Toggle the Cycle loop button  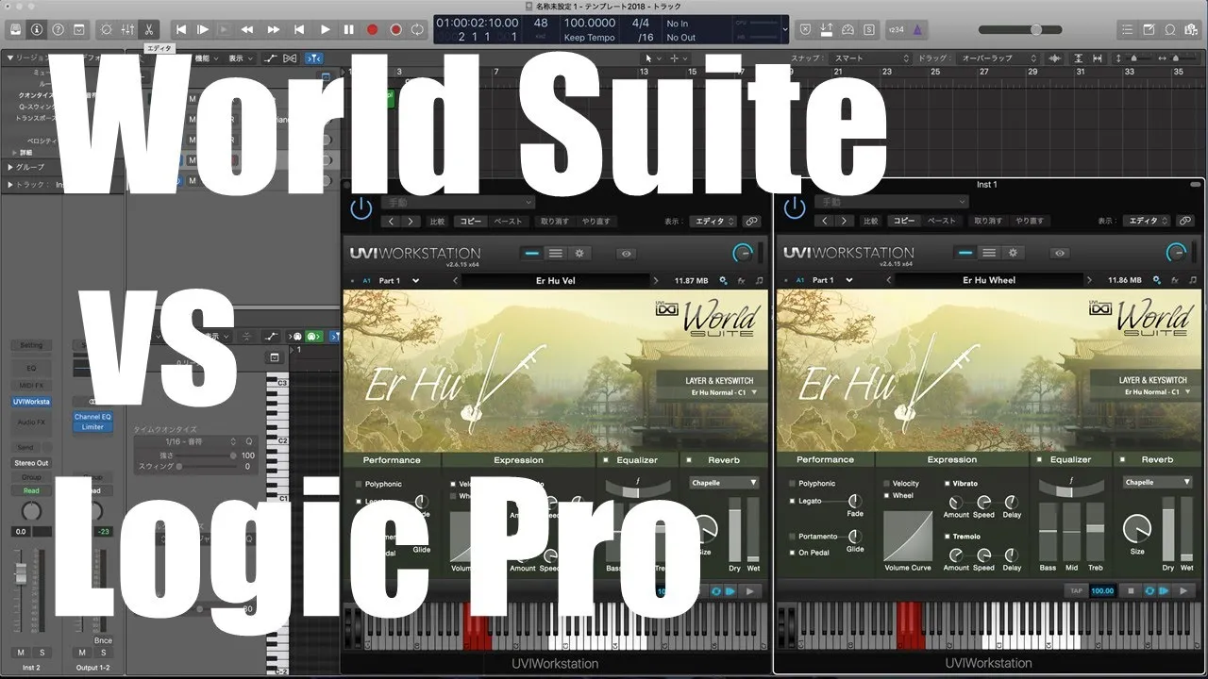pyautogui.click(x=418, y=29)
